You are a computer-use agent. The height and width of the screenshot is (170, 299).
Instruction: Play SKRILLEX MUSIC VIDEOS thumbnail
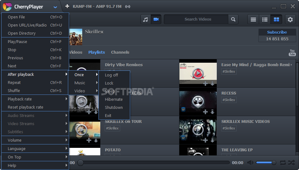click(198, 130)
